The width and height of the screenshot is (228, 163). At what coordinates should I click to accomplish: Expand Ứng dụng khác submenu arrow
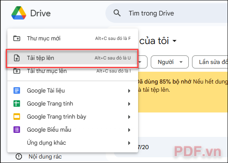(129, 143)
